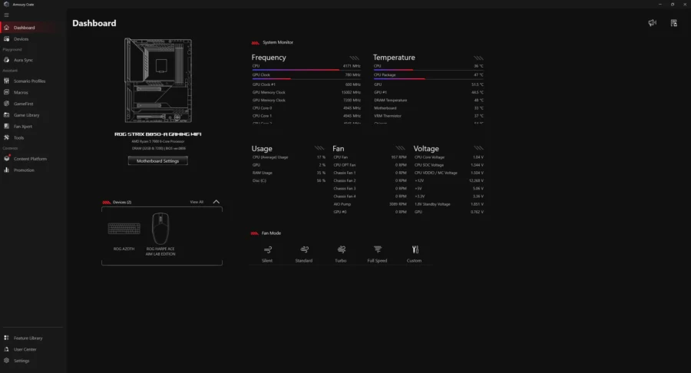
Task: Open Settings label in sidebar
Action: (21, 361)
